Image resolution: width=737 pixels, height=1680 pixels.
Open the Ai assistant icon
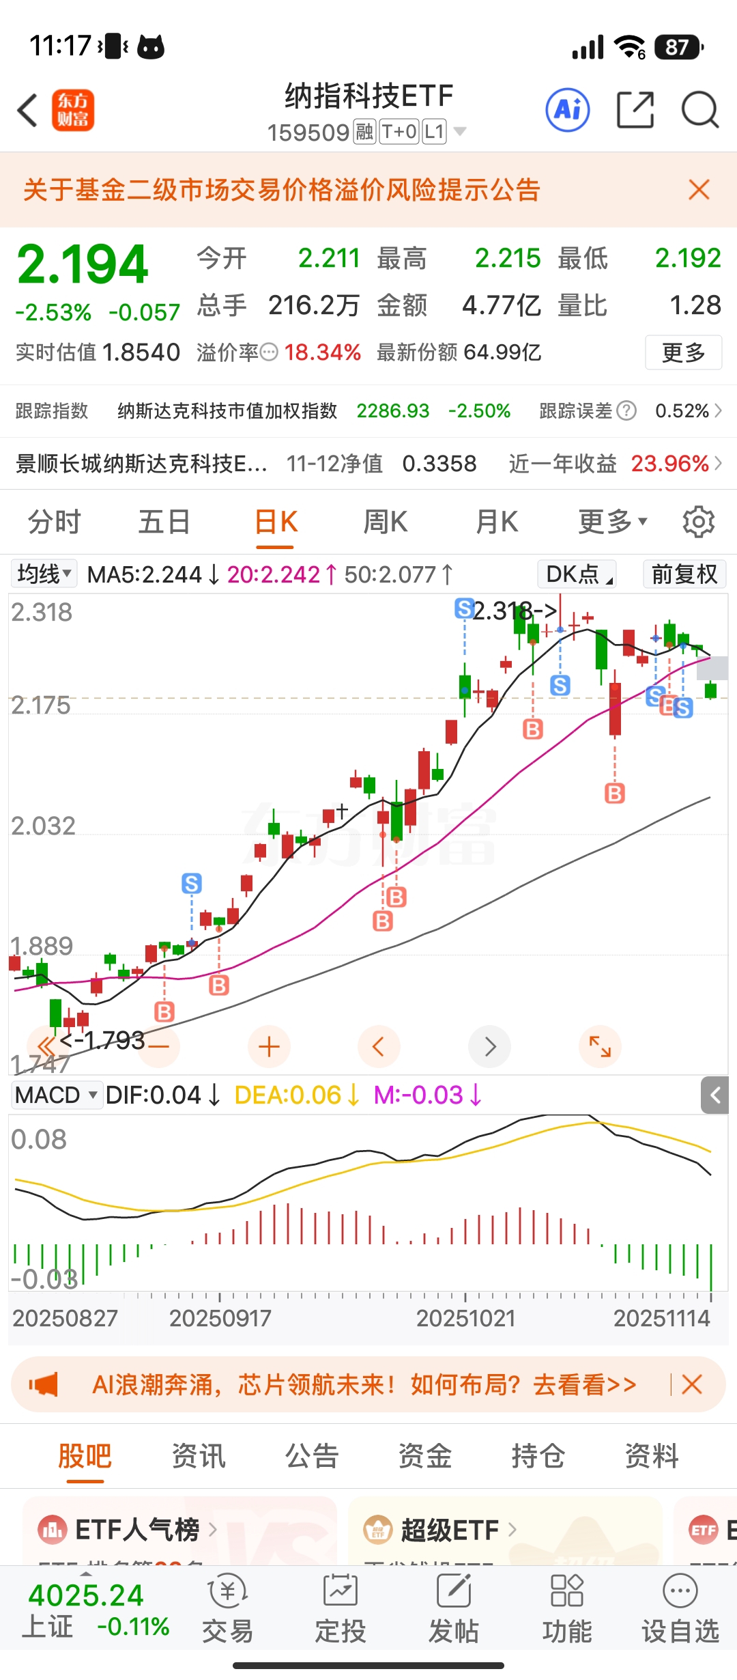point(568,110)
